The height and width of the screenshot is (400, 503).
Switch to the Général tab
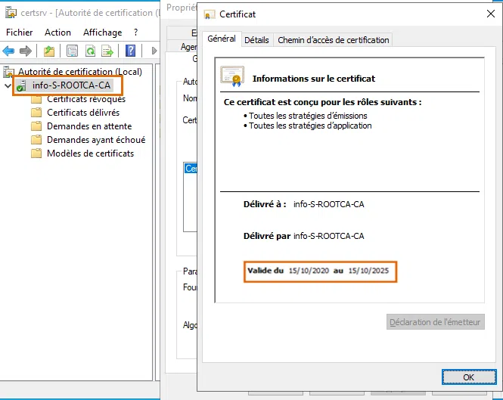click(222, 39)
